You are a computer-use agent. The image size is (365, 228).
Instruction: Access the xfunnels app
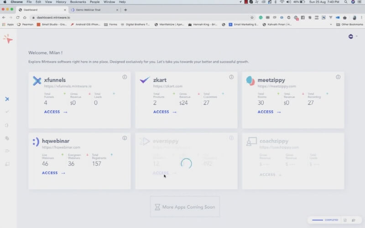[x=56, y=112]
